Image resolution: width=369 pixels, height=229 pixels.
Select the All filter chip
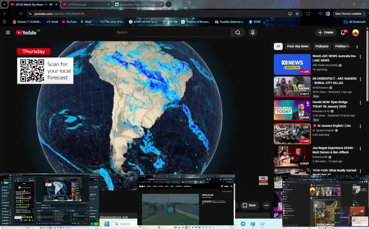click(x=278, y=46)
